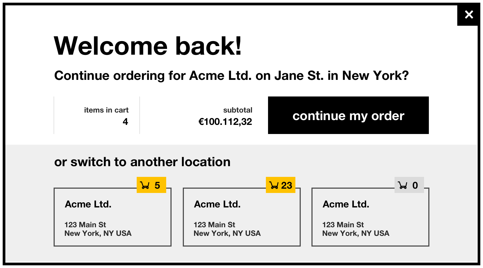483x268 pixels.
Task: Click the first card's 123 Main St address
Action: pos(85,225)
